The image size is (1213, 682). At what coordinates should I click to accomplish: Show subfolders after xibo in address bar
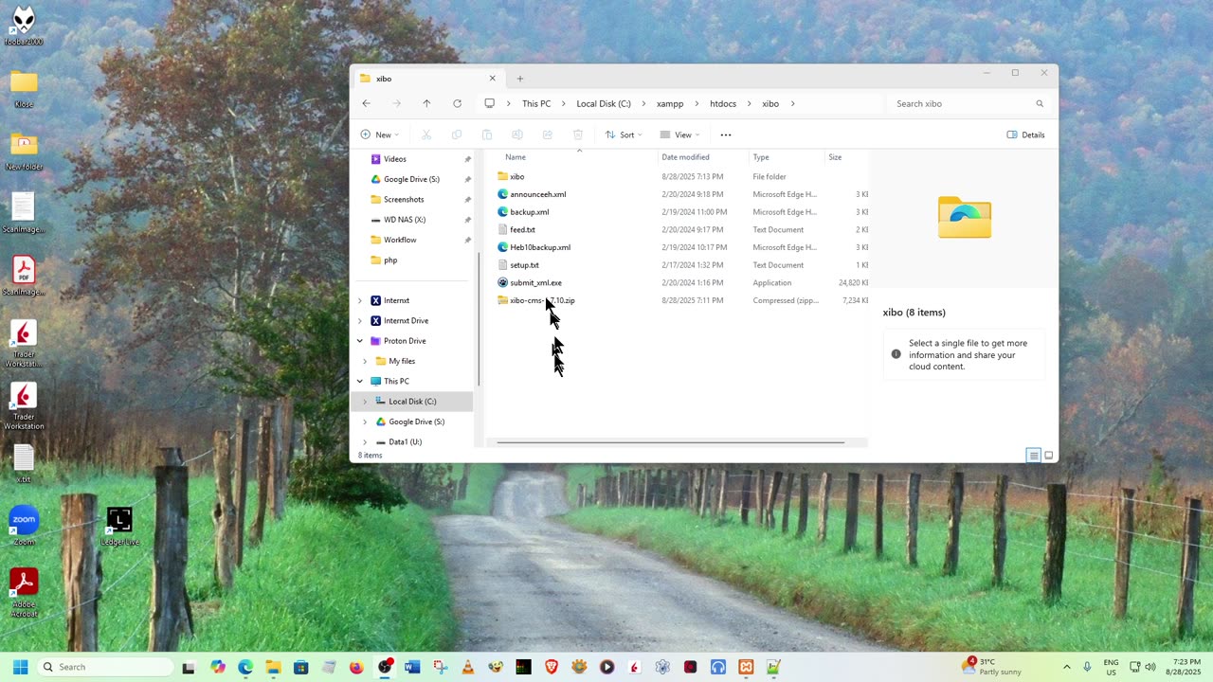pos(792,103)
